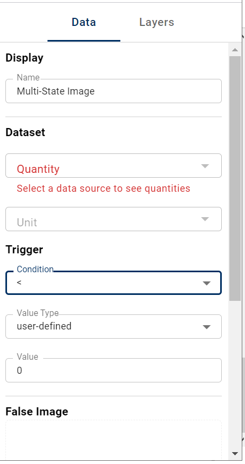The width and height of the screenshot is (245, 464).
Task: Select the Data tab
Action: pos(84,22)
